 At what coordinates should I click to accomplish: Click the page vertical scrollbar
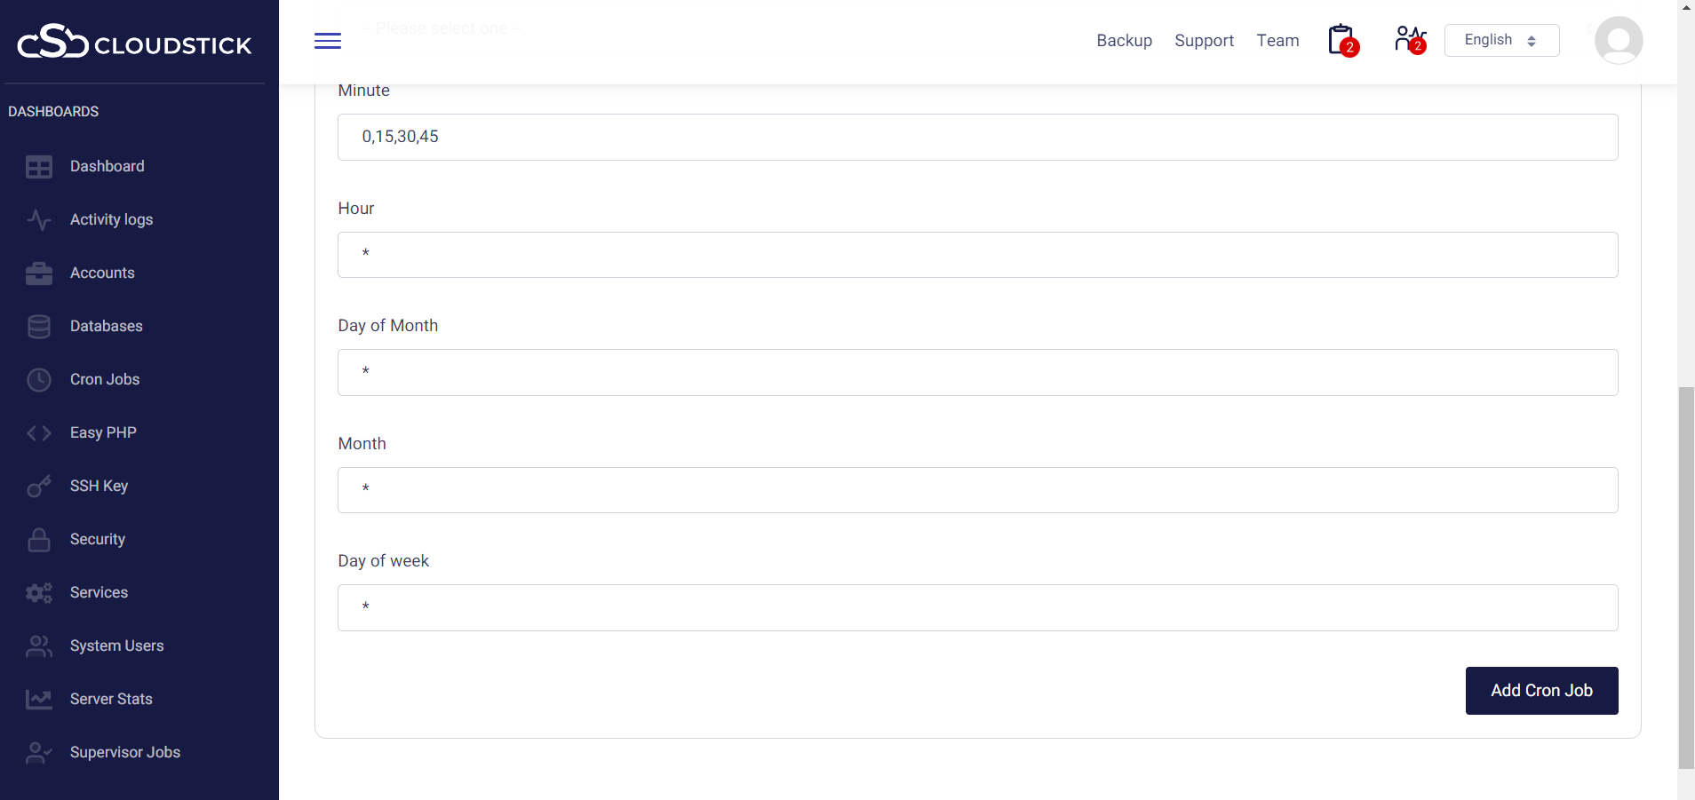pos(1685,577)
